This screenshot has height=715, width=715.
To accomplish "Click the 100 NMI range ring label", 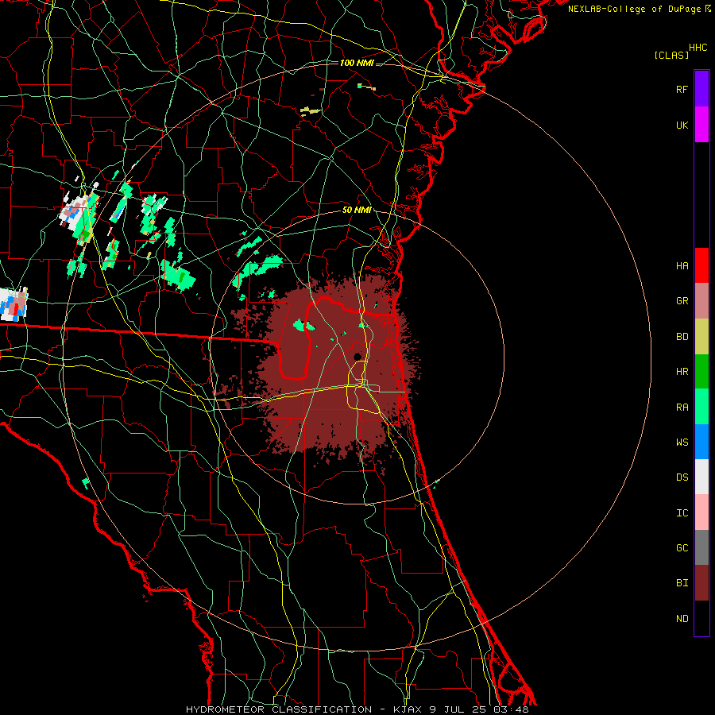I will (357, 63).
